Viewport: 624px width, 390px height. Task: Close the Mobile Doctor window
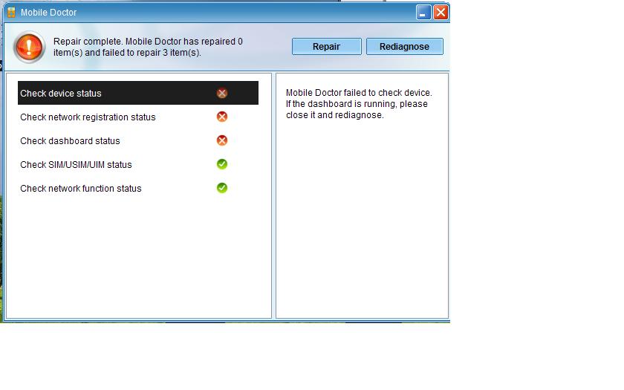pos(441,13)
